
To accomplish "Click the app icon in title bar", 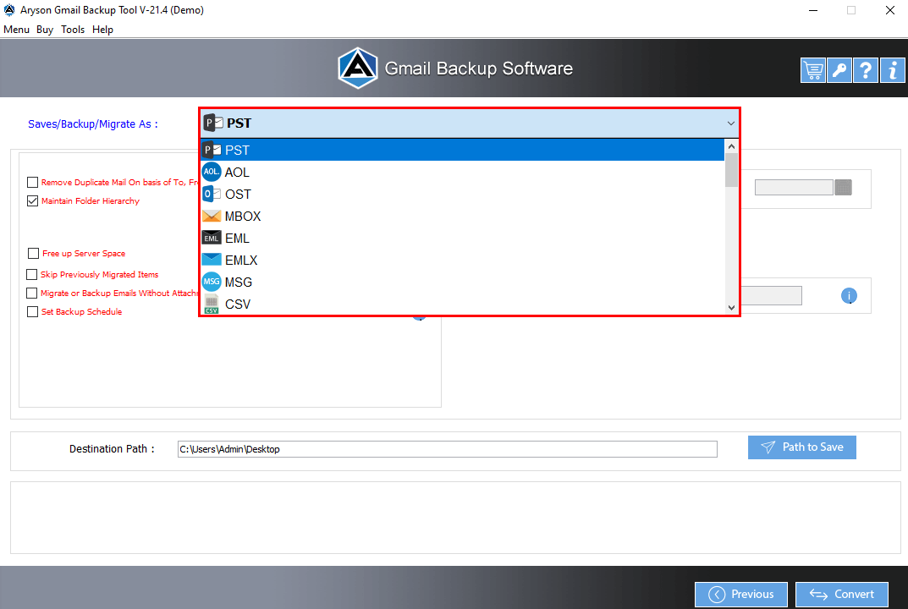I will coord(9,10).
